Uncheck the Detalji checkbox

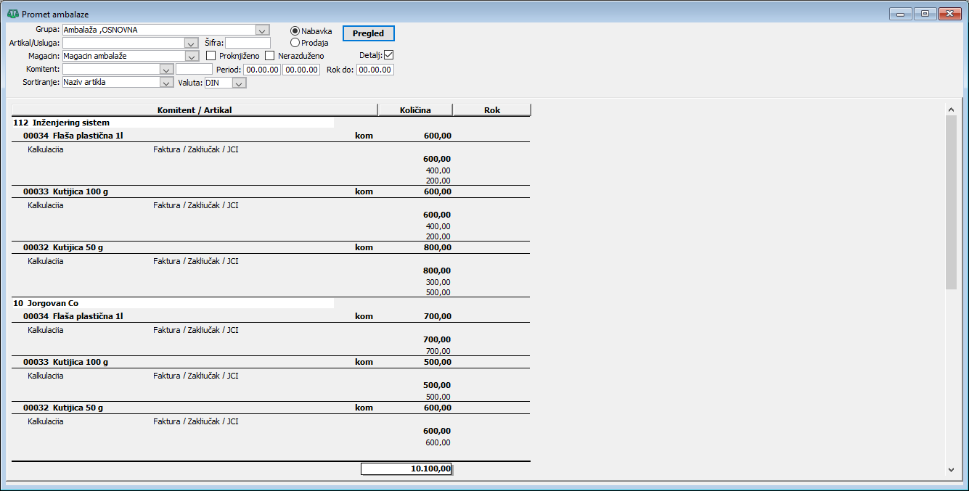pos(388,55)
